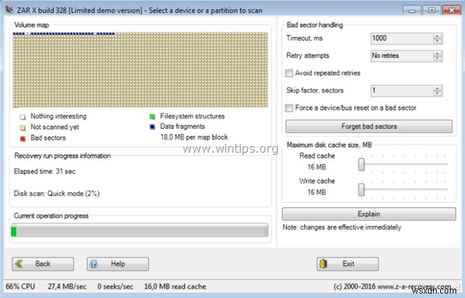Click the ZAR application icon in title bar

tap(9, 9)
